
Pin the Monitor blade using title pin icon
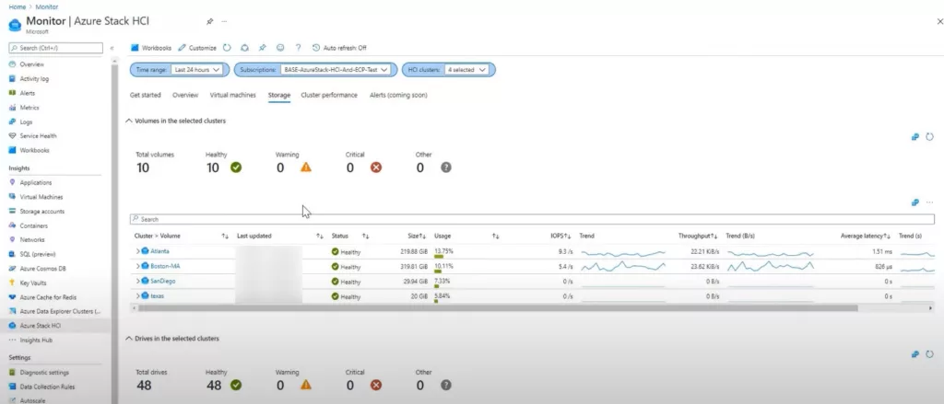point(209,21)
